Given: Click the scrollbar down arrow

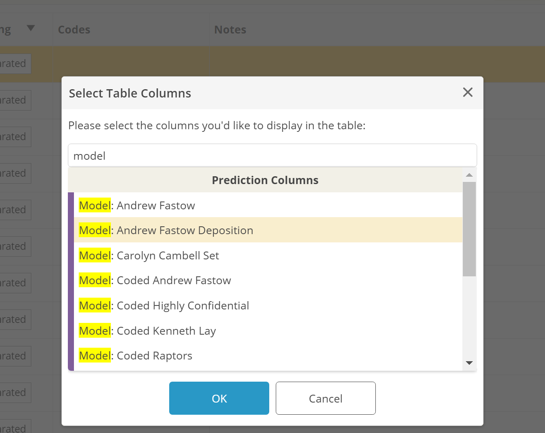Looking at the screenshot, I should tap(469, 363).
